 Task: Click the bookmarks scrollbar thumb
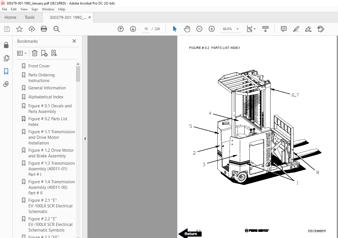[78, 74]
